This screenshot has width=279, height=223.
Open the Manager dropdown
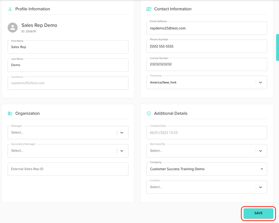pos(68,133)
